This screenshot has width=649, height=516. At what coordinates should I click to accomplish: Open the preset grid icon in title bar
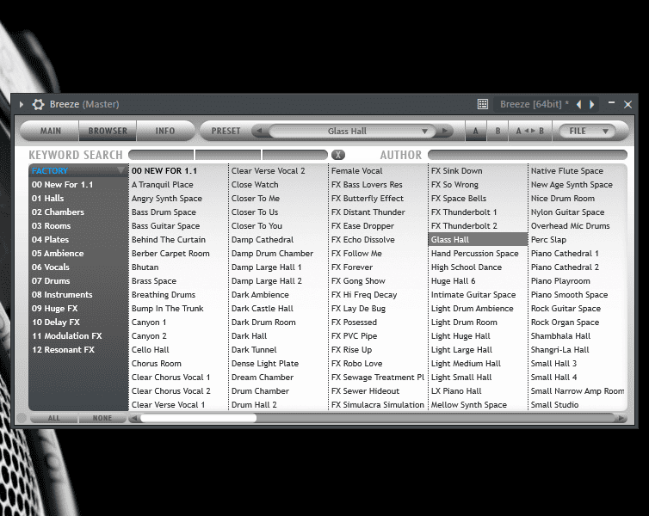click(x=483, y=104)
